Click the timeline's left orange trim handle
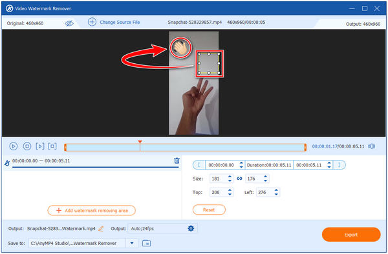 tap(65, 148)
